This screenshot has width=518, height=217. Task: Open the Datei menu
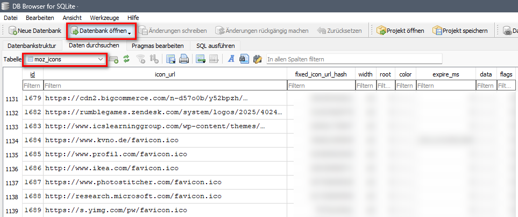point(10,18)
